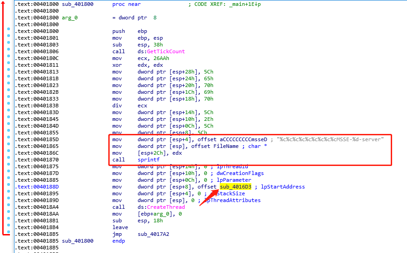Viewport: 407px width, 253px height.
Task: Follow the jmp target sub_4017A2
Action: coord(153,234)
